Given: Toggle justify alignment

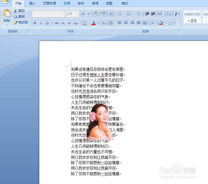Looking at the screenshot, I should (138, 23).
